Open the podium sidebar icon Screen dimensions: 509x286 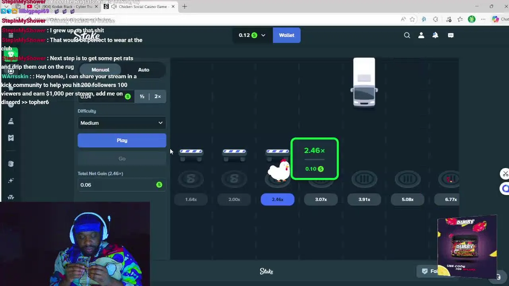coord(11,121)
